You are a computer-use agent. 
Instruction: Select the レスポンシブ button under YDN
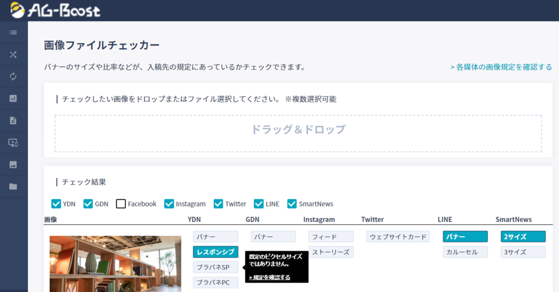coord(215,252)
